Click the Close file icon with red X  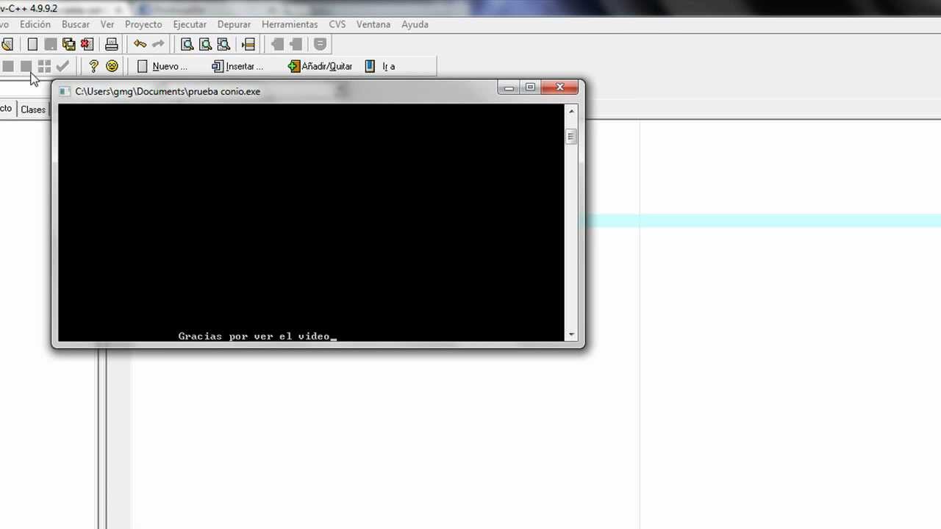tap(87, 44)
